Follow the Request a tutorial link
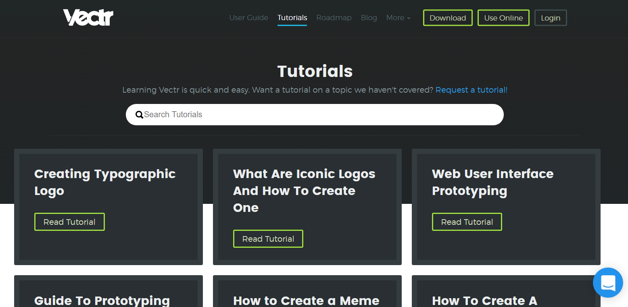Image resolution: width=628 pixels, height=307 pixels. pos(472,90)
